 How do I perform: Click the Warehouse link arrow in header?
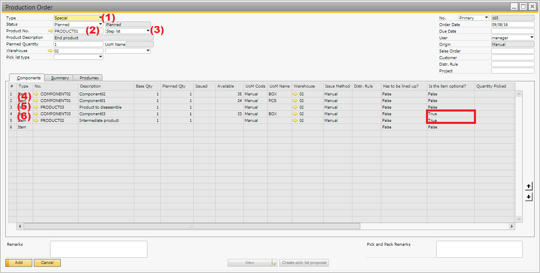tap(51, 51)
